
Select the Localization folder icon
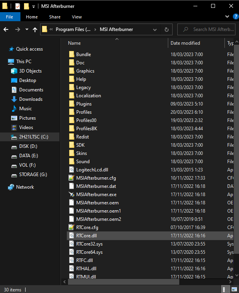click(x=72, y=96)
